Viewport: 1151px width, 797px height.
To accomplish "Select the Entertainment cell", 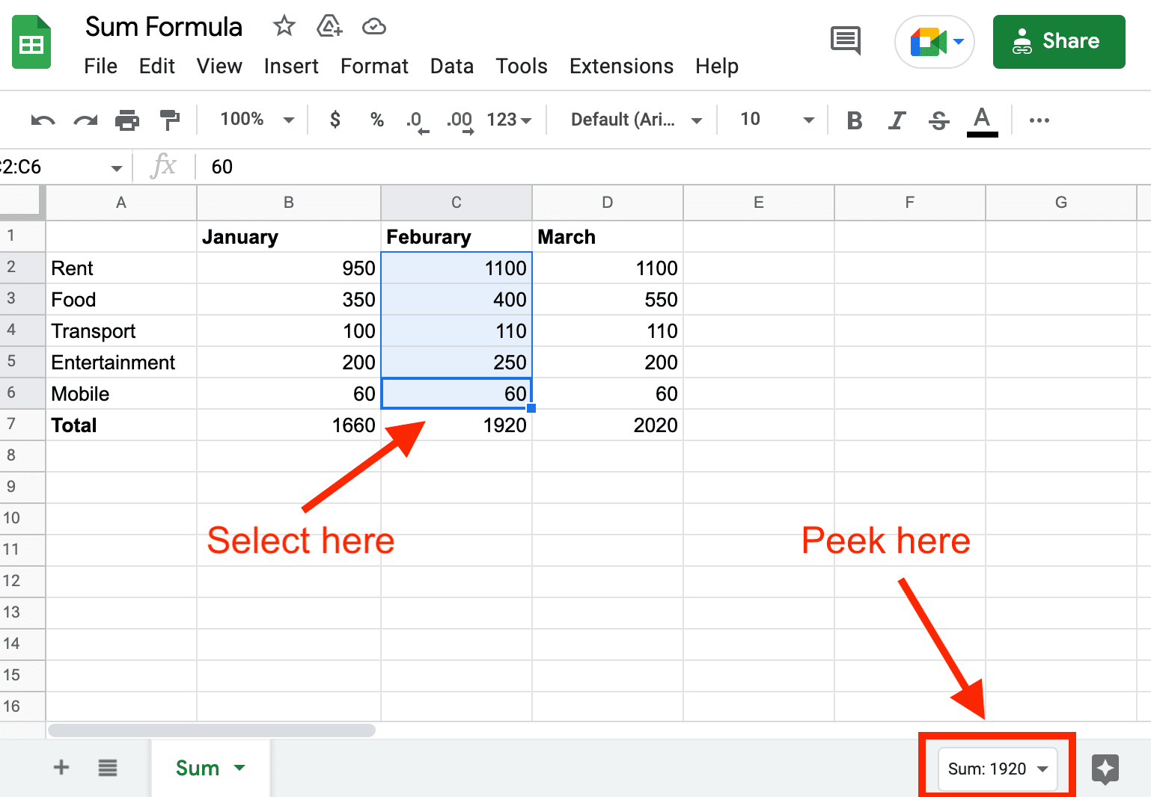I will [x=121, y=362].
